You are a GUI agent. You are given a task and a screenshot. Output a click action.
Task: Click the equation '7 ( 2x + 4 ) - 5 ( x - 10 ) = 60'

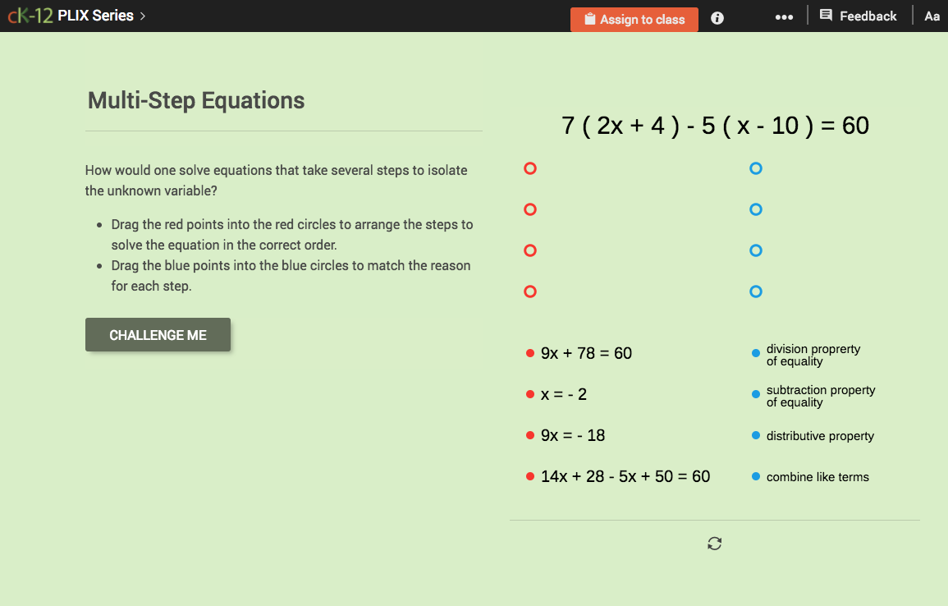pos(714,125)
